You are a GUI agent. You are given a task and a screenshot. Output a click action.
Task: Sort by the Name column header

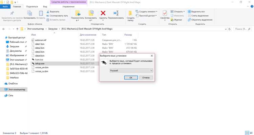point(34,35)
